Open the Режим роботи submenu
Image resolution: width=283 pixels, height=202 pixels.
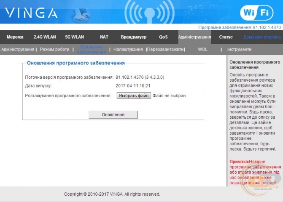point(54,49)
